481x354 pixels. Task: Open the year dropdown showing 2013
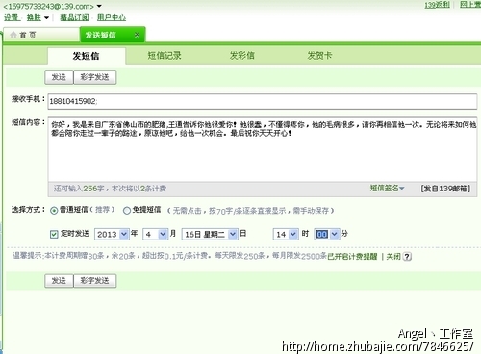[x=112, y=234]
